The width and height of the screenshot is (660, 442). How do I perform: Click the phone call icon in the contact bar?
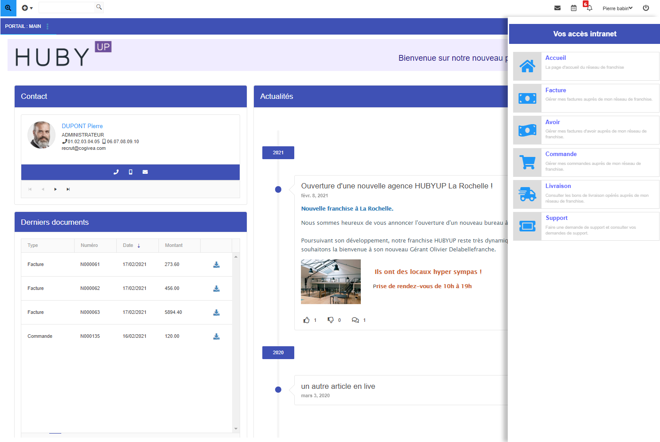coord(116,172)
